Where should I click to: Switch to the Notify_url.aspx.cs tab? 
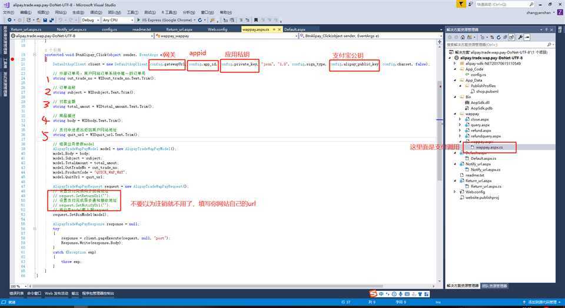71,29
